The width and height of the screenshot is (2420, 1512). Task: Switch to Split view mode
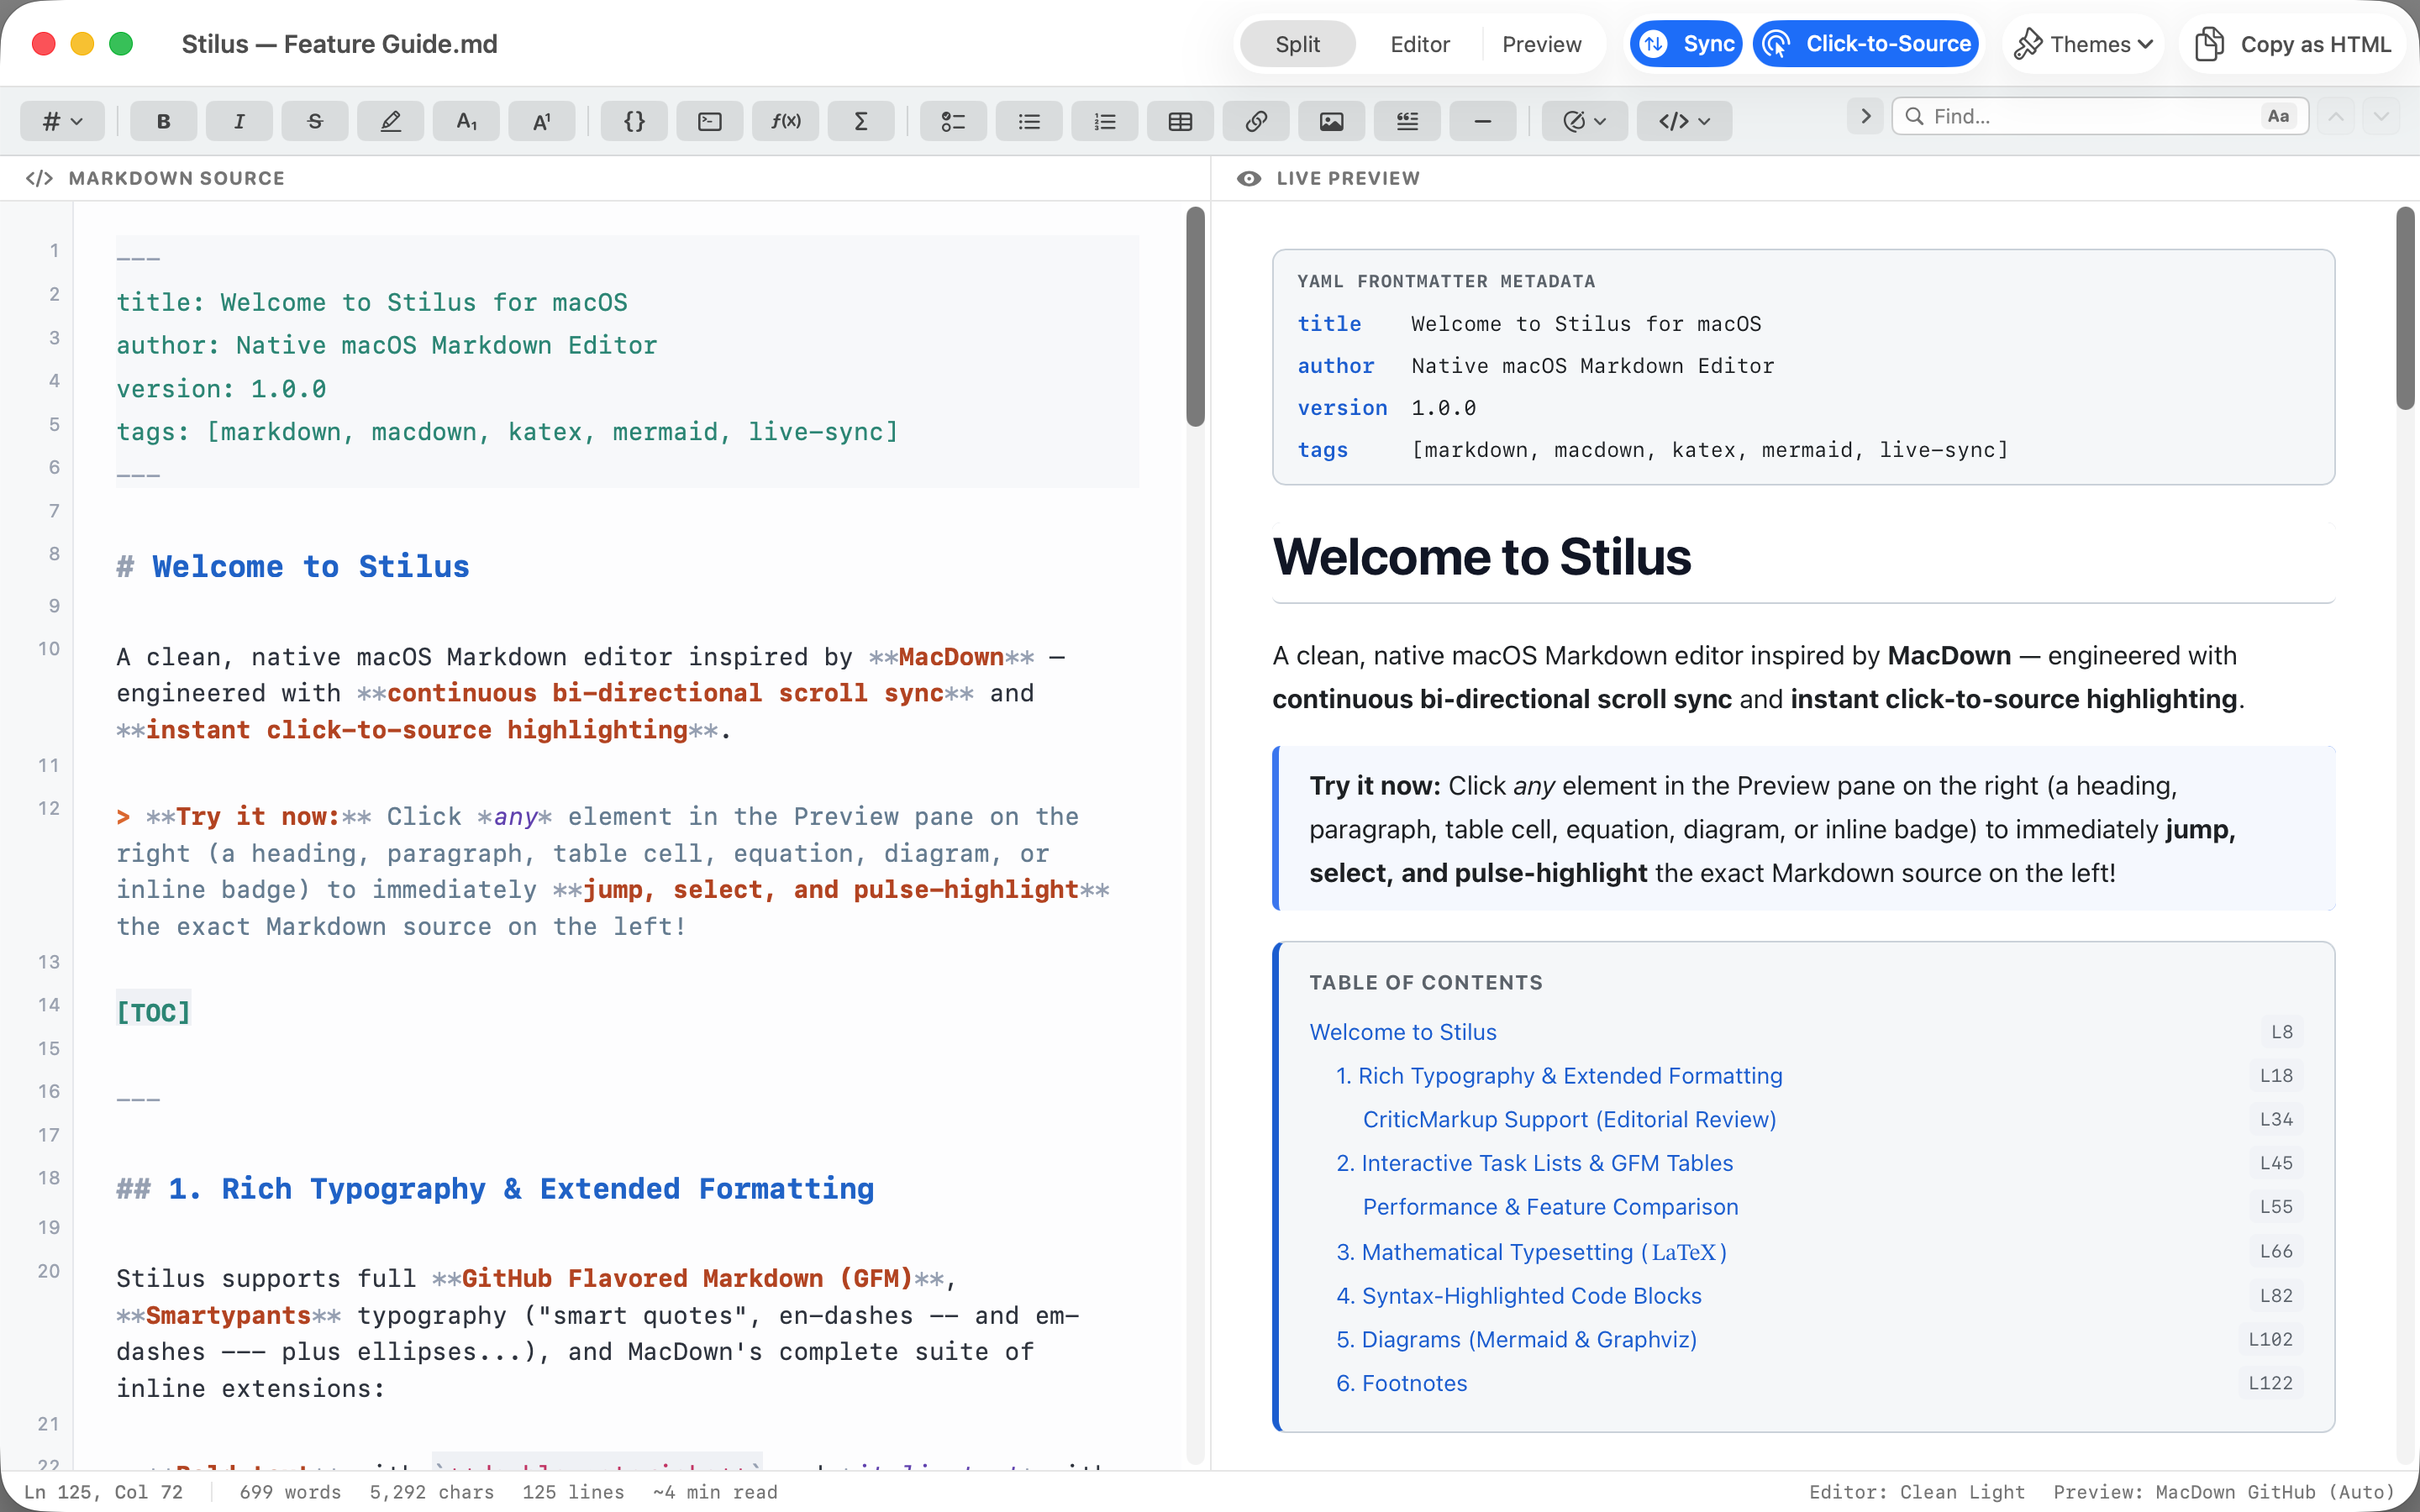(x=1297, y=44)
